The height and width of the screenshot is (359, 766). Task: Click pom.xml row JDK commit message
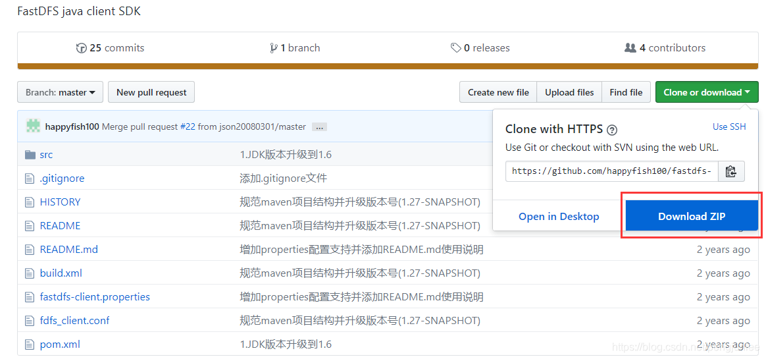[286, 345]
